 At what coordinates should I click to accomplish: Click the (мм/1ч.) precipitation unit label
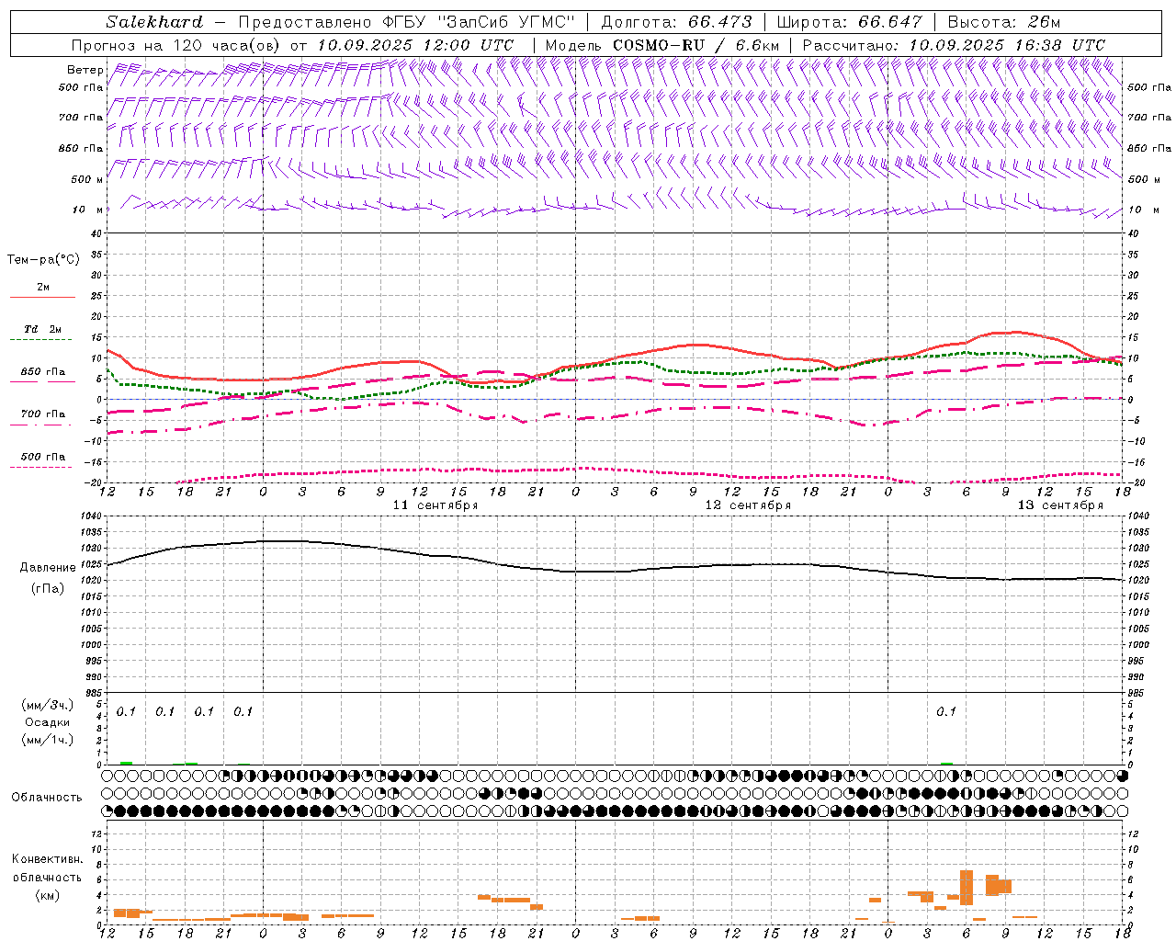pos(48,740)
